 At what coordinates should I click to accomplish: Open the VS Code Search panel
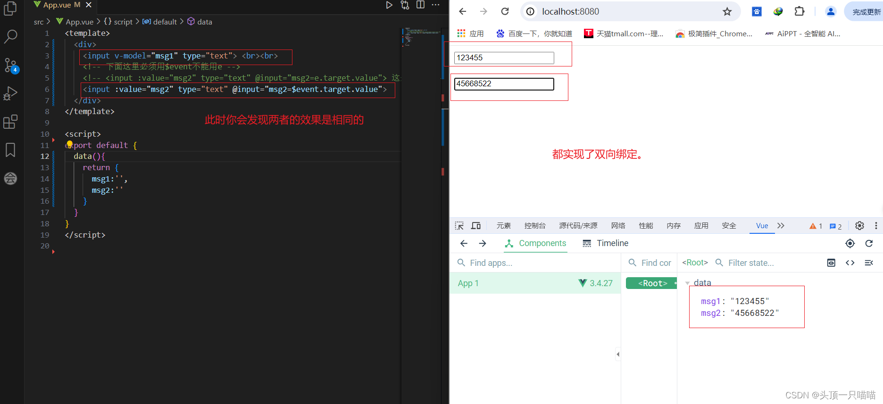tap(10, 36)
